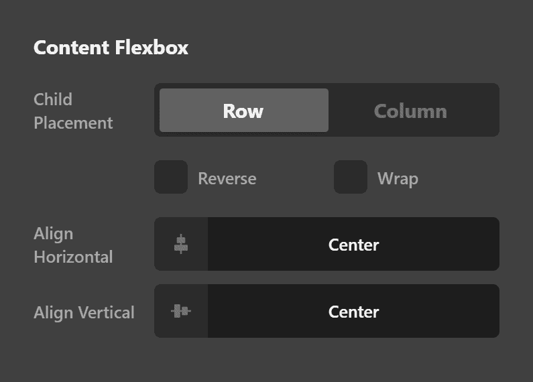This screenshot has width=533, height=382.
Task: Select Row child placement
Action: tap(243, 111)
